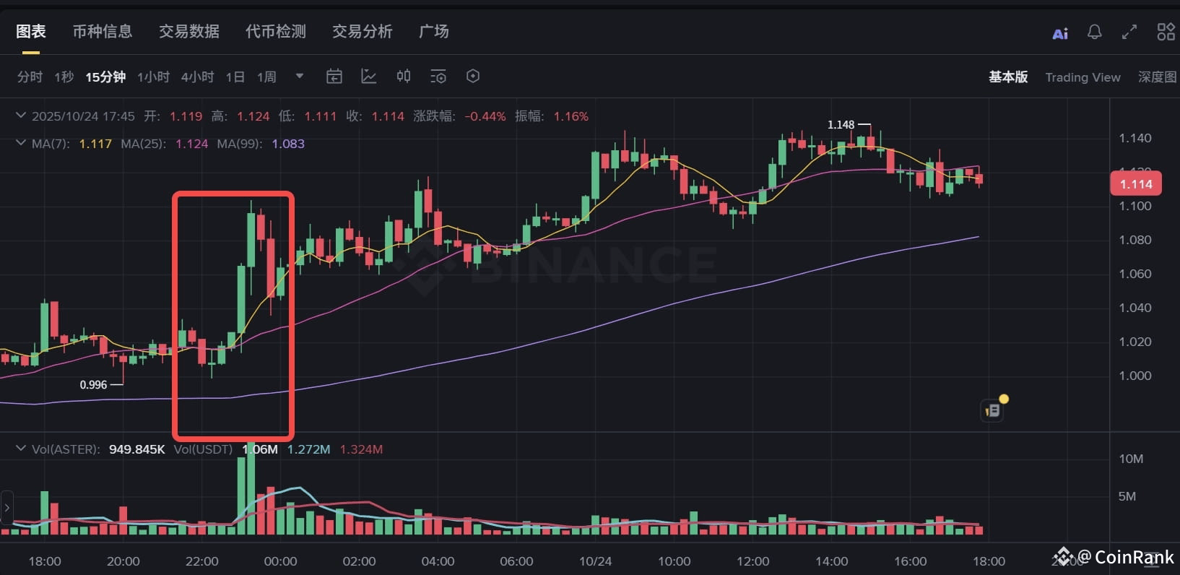Image resolution: width=1180 pixels, height=575 pixels.
Task: Expand the left side panel arrow
Action: click(6, 507)
